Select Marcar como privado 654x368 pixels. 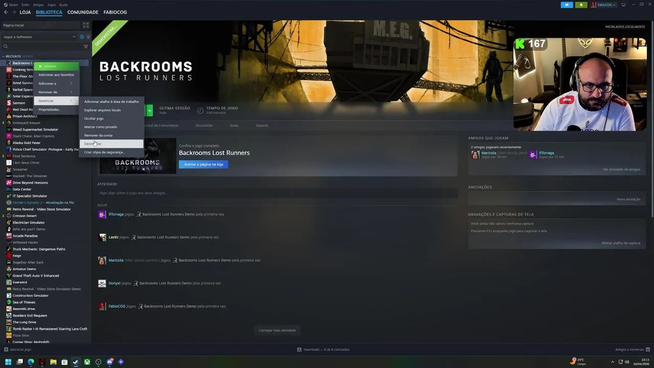(111, 127)
